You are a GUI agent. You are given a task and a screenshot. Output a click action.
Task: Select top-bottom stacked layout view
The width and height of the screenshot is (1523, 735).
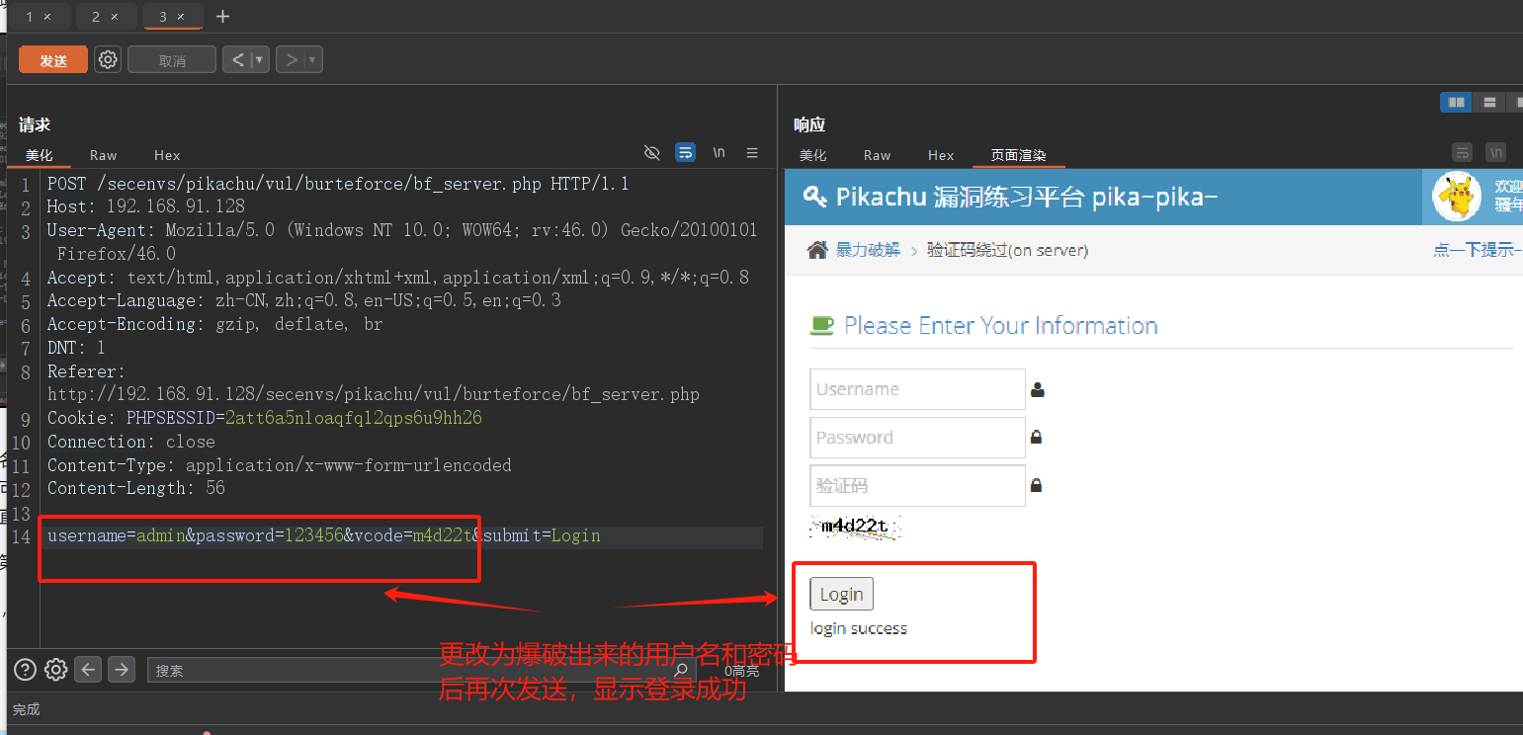coord(1489,103)
